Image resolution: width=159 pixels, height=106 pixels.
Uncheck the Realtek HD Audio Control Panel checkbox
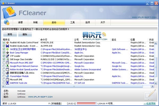pyautogui.click(x=4, y=42)
